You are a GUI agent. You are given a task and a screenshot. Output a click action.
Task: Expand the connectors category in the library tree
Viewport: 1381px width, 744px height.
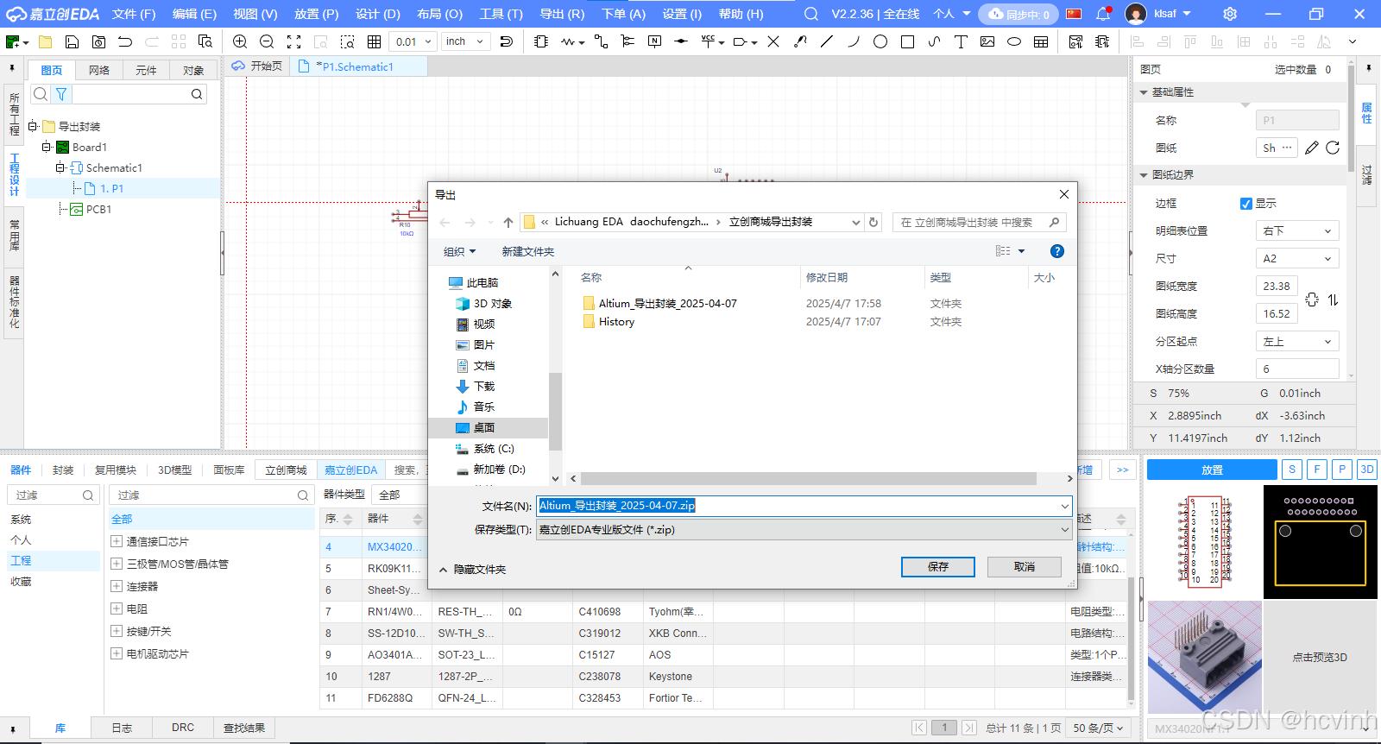117,586
